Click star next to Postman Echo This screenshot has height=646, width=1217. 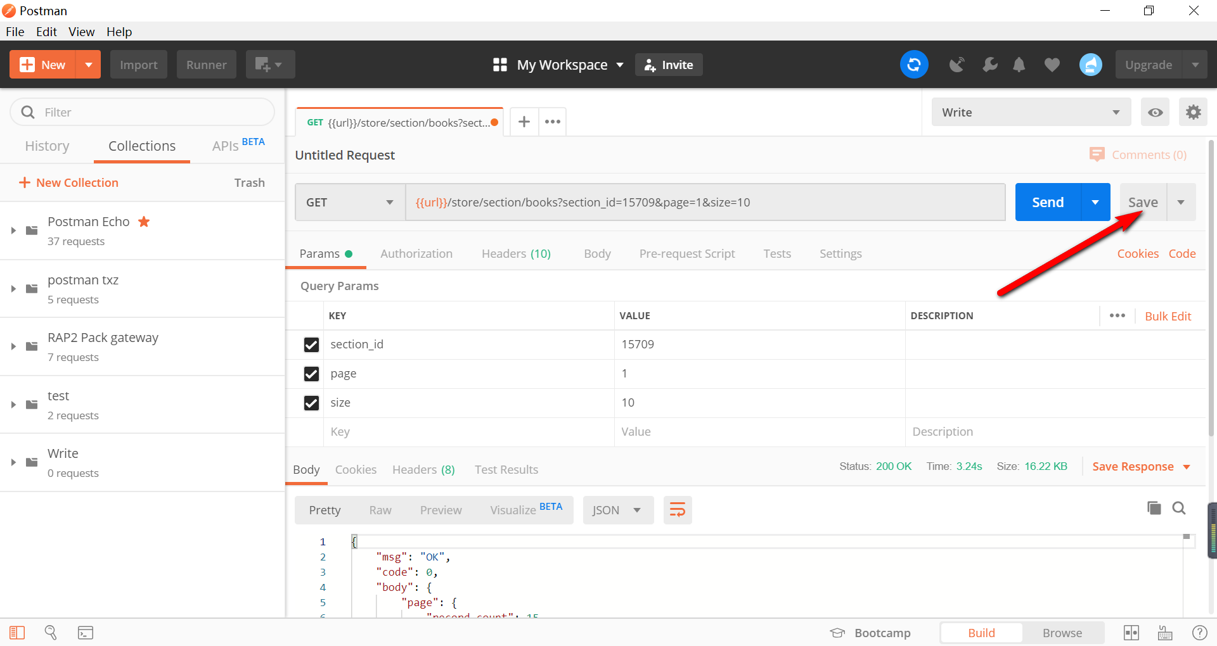click(x=144, y=221)
